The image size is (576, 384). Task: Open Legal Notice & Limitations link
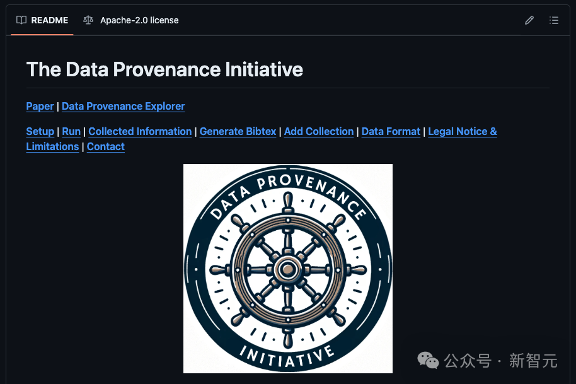pos(463,132)
